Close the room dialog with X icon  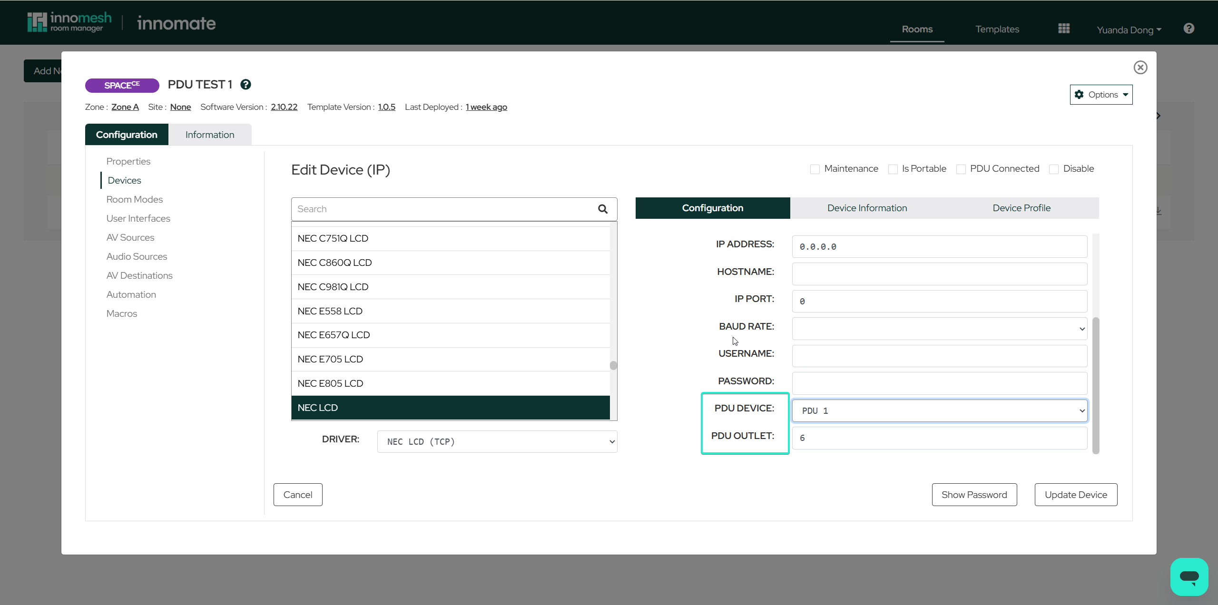1140,68
